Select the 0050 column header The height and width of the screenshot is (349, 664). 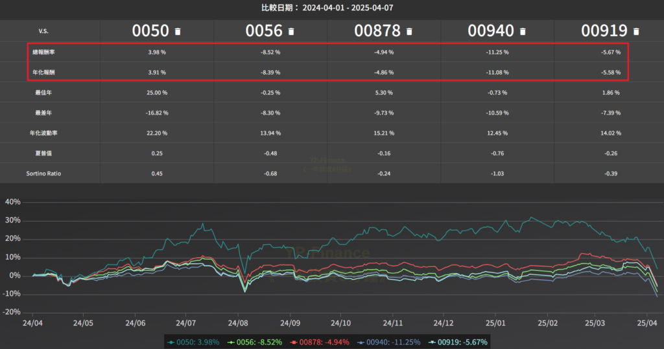pyautogui.click(x=150, y=31)
